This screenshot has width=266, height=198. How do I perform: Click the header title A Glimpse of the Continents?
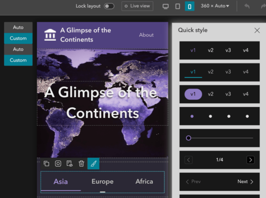click(86, 35)
